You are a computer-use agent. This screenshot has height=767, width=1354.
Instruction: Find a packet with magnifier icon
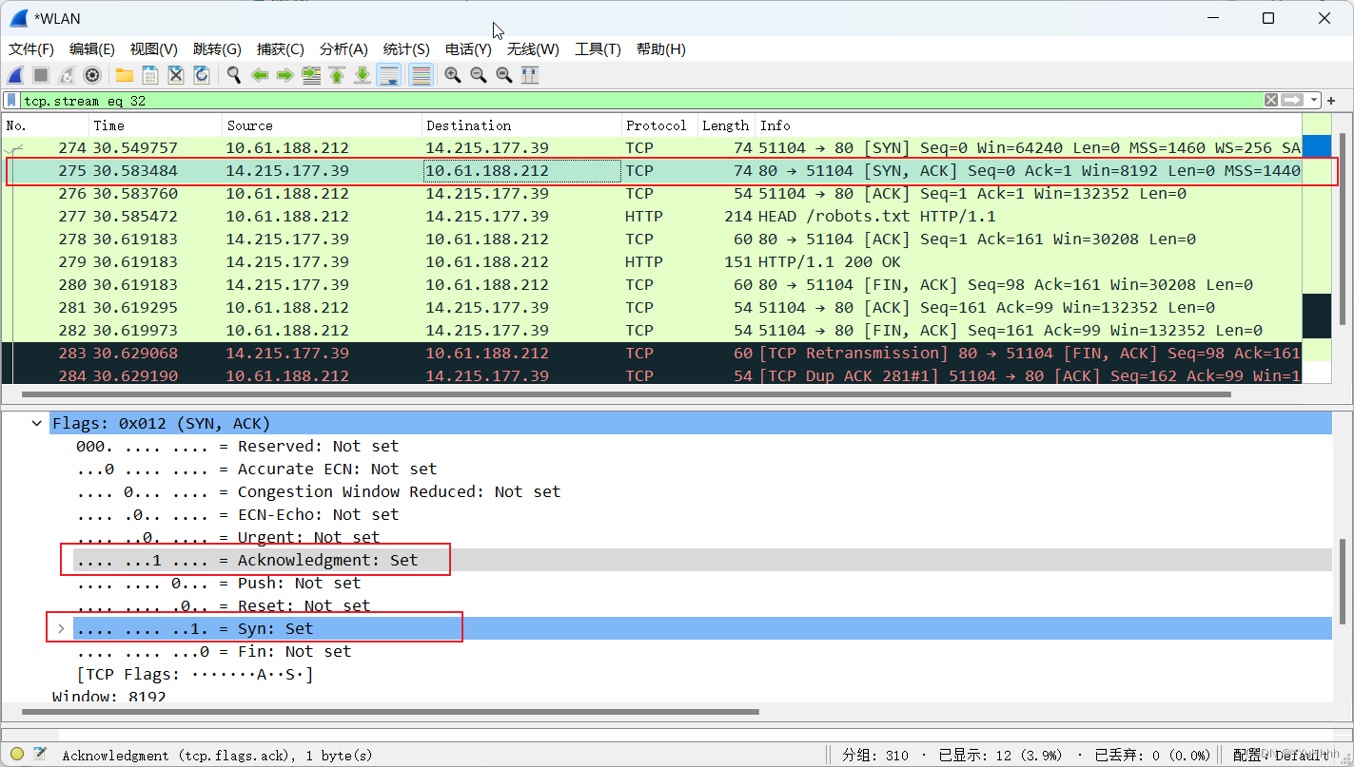[x=234, y=75]
